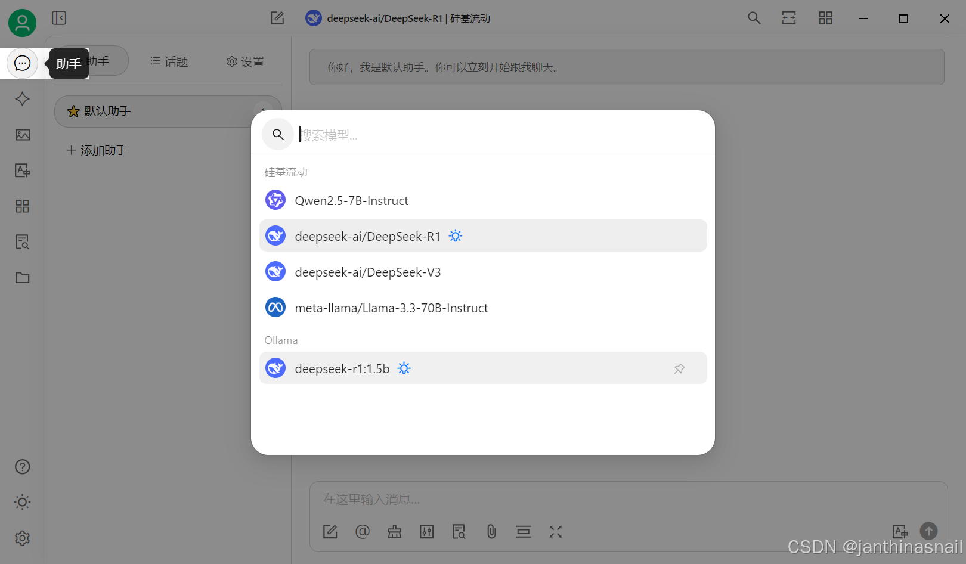The width and height of the screenshot is (966, 564).
Task: Open the 设置 tab
Action: [244, 61]
